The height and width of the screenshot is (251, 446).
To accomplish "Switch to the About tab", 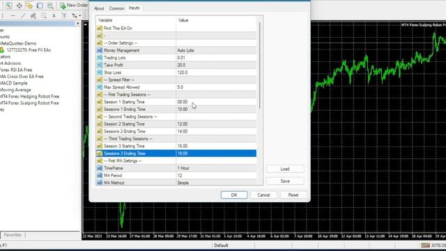I will point(99,8).
